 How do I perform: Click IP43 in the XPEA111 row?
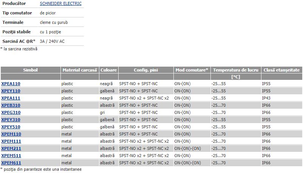tap(266, 98)
